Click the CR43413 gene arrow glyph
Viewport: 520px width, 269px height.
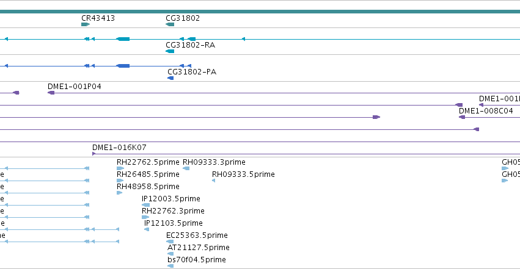point(86,24)
